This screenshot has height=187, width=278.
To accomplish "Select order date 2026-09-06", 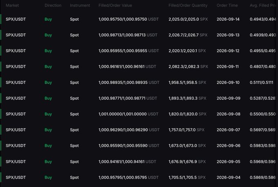I will coord(229,145).
